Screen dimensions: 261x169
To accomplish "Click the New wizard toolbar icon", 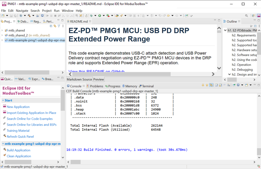I will coord(3,16).
